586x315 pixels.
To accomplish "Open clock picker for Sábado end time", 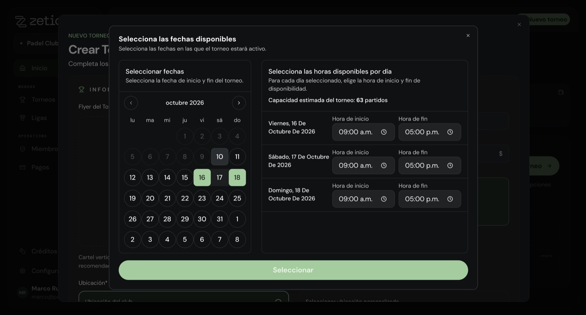I will [450, 166].
